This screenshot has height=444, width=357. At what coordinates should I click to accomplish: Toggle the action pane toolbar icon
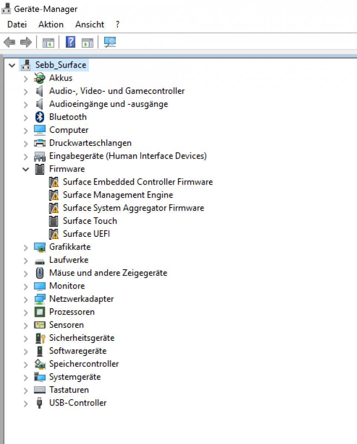pos(87,42)
